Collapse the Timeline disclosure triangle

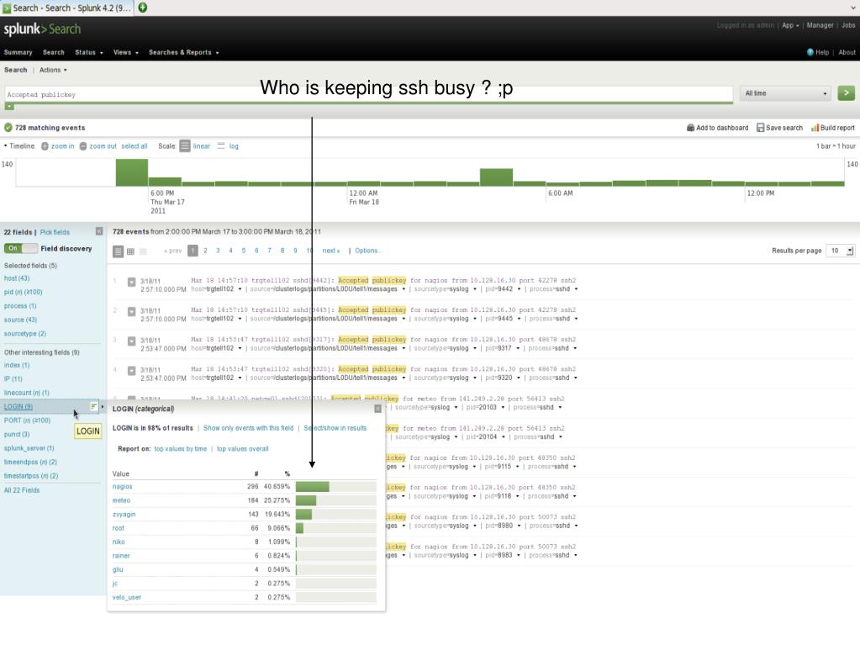[6, 145]
